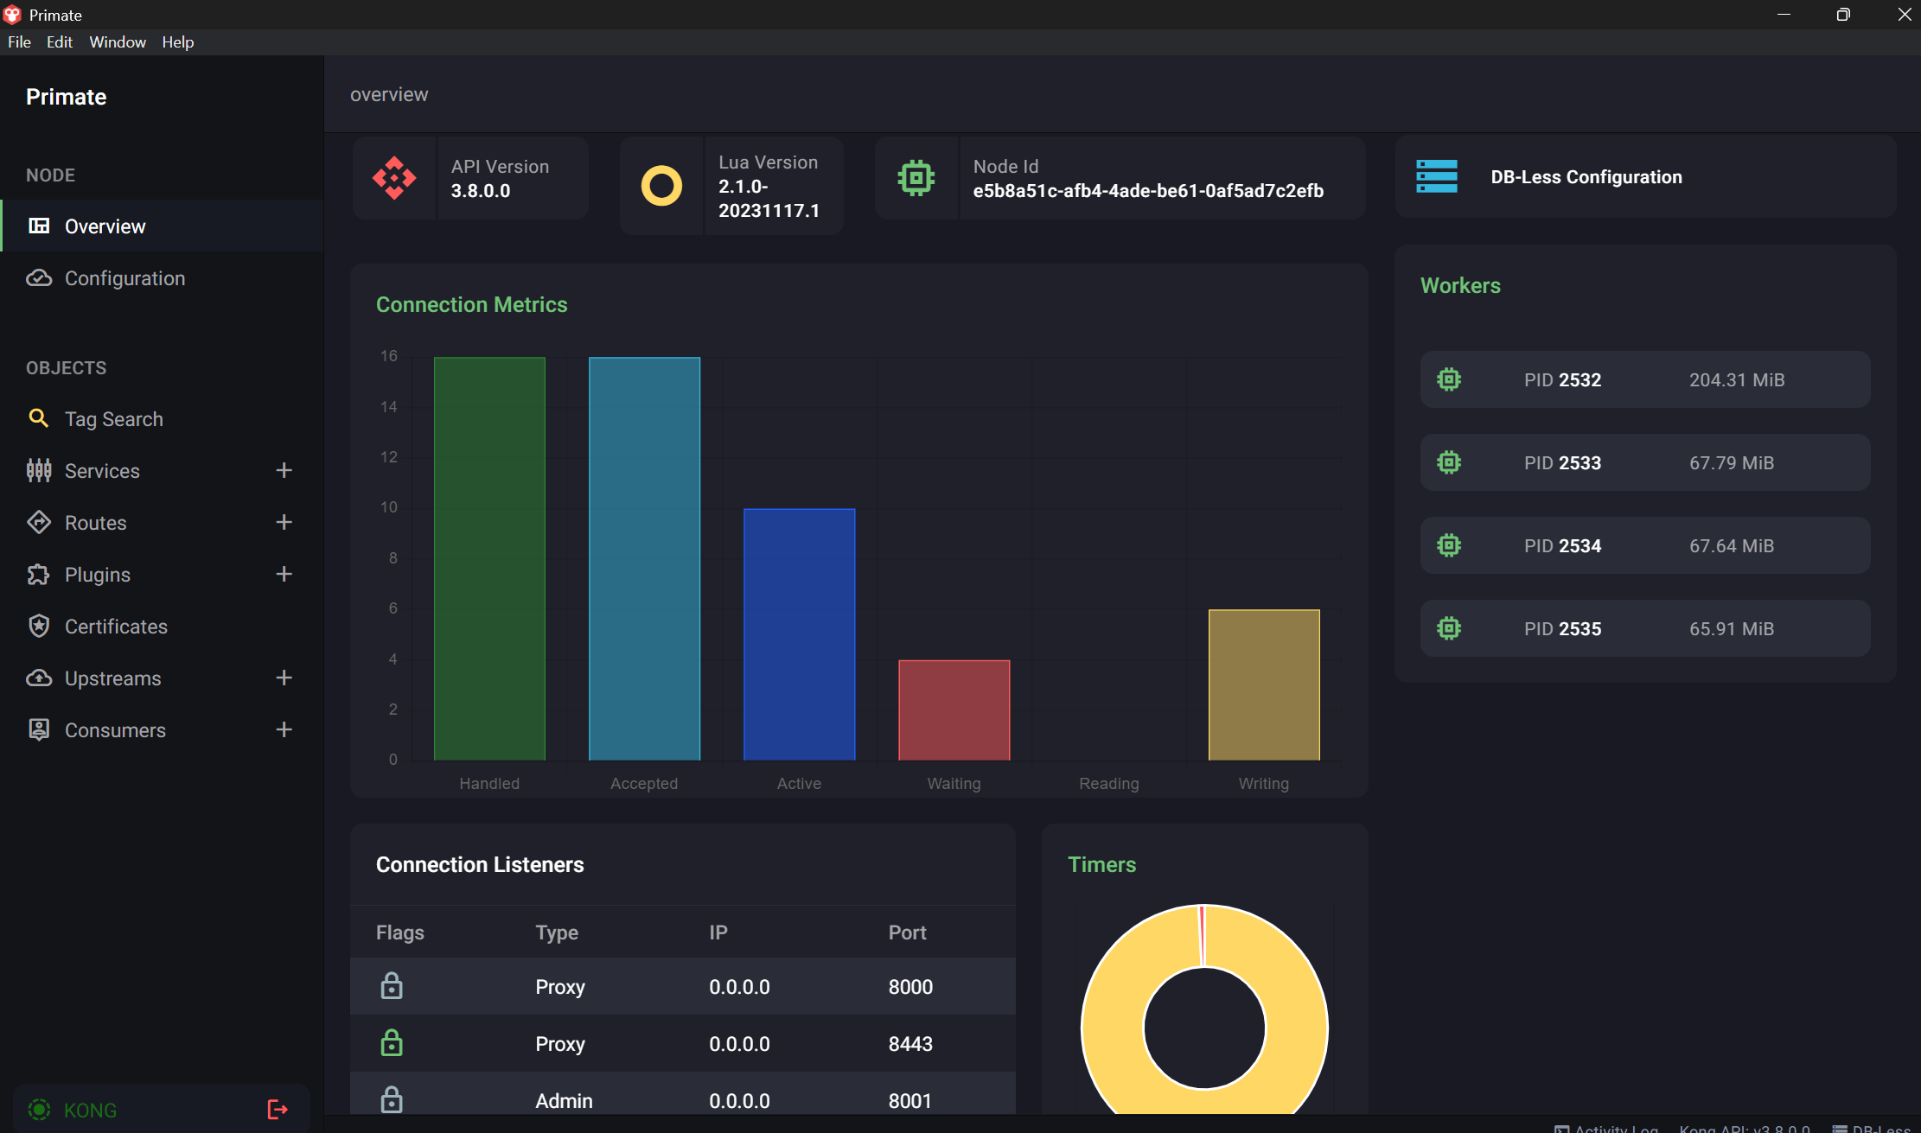
Task: Click the green Handled bar in chart
Action: [489, 558]
